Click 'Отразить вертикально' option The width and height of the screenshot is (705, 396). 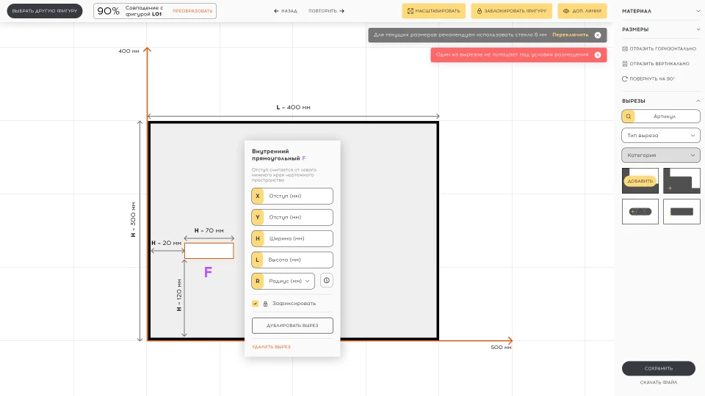pyautogui.click(x=656, y=64)
